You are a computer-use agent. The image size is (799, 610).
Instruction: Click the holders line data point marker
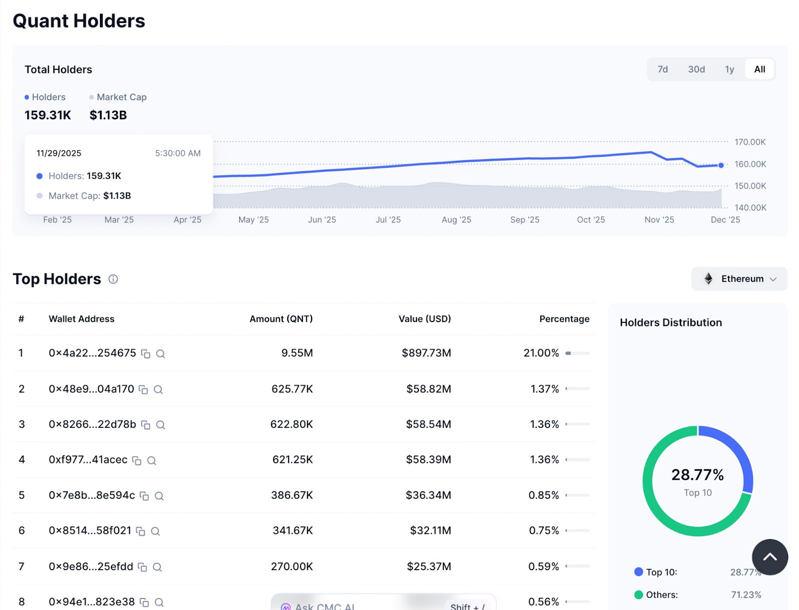721,165
